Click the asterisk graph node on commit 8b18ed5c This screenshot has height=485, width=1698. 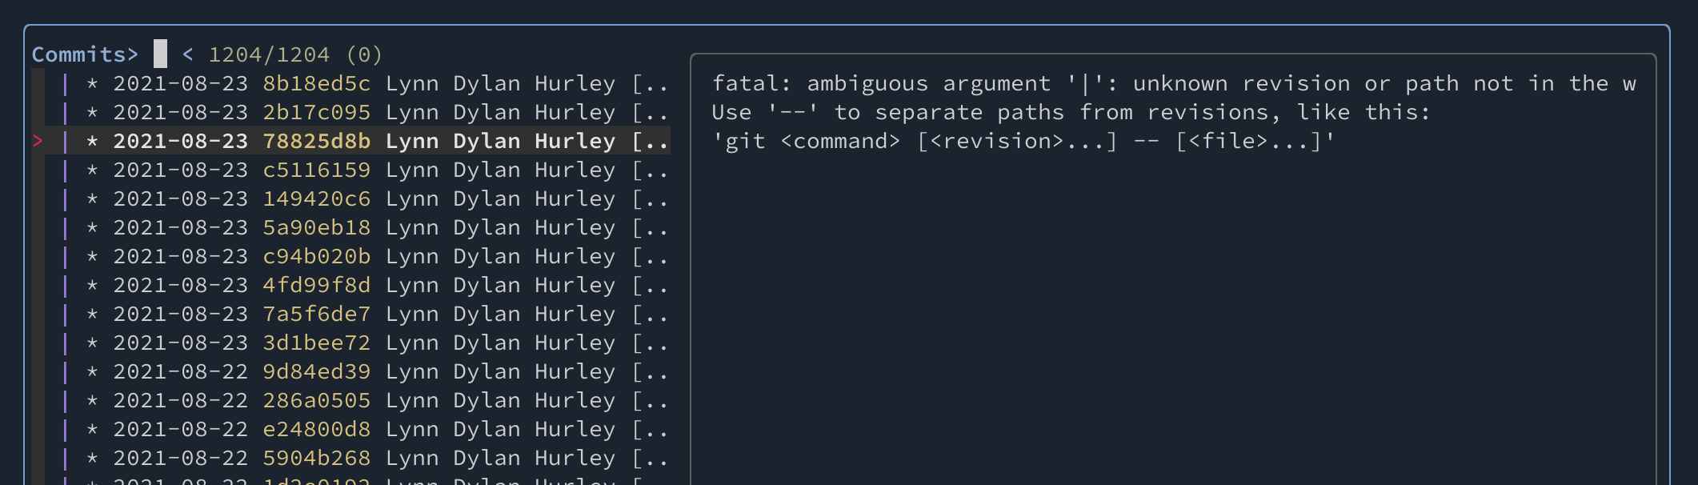click(90, 83)
